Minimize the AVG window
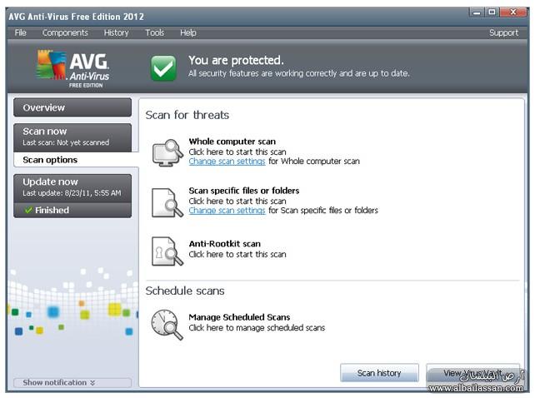The height and width of the screenshot is (398, 535). tap(477, 12)
